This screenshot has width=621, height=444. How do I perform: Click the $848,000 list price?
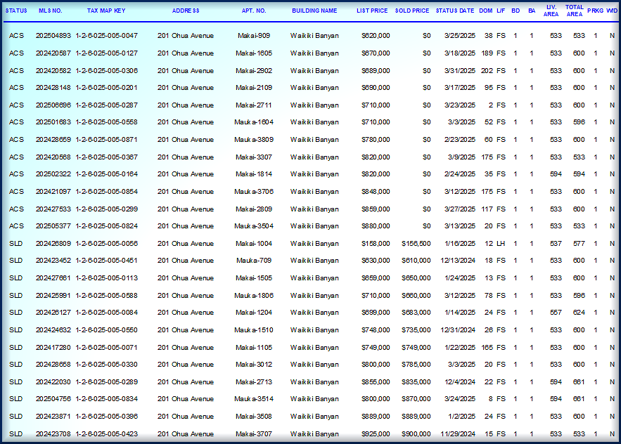tap(376, 191)
